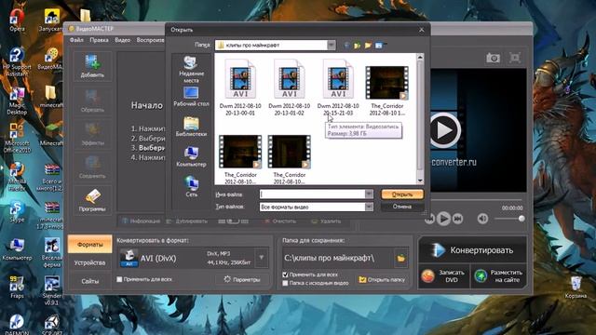Toggle Применить для всех under format

[119, 279]
